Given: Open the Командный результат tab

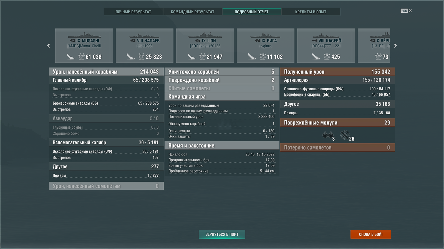Looking at the screenshot, I should 192,12.
